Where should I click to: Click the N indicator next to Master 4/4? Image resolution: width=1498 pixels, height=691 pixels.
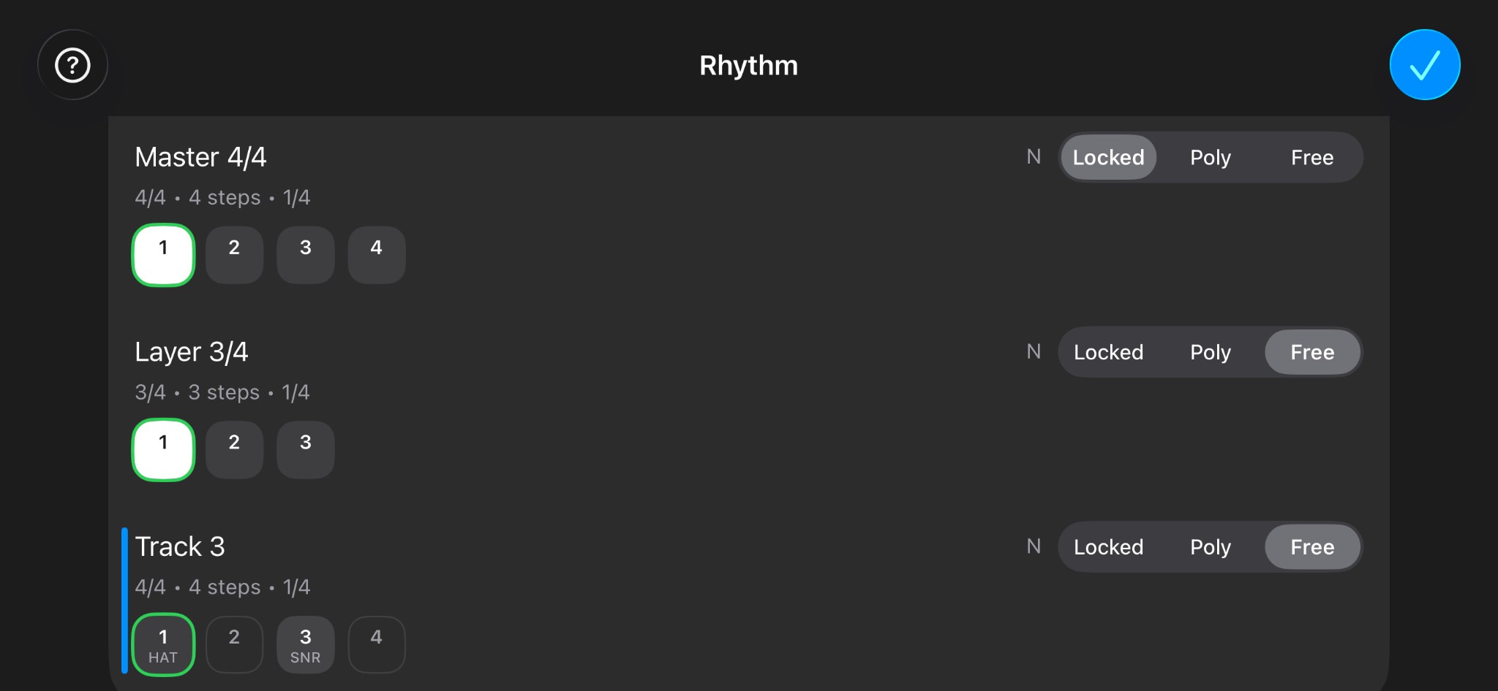(x=1034, y=156)
